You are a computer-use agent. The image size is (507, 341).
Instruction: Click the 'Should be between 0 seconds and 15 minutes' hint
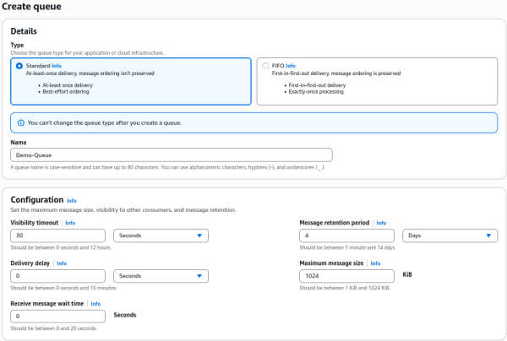point(63,288)
